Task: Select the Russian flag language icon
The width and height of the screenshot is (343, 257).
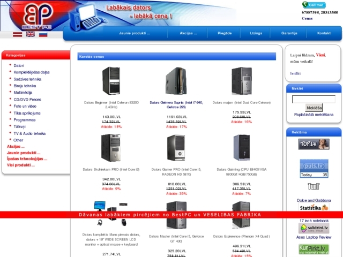Action: click(x=43, y=34)
